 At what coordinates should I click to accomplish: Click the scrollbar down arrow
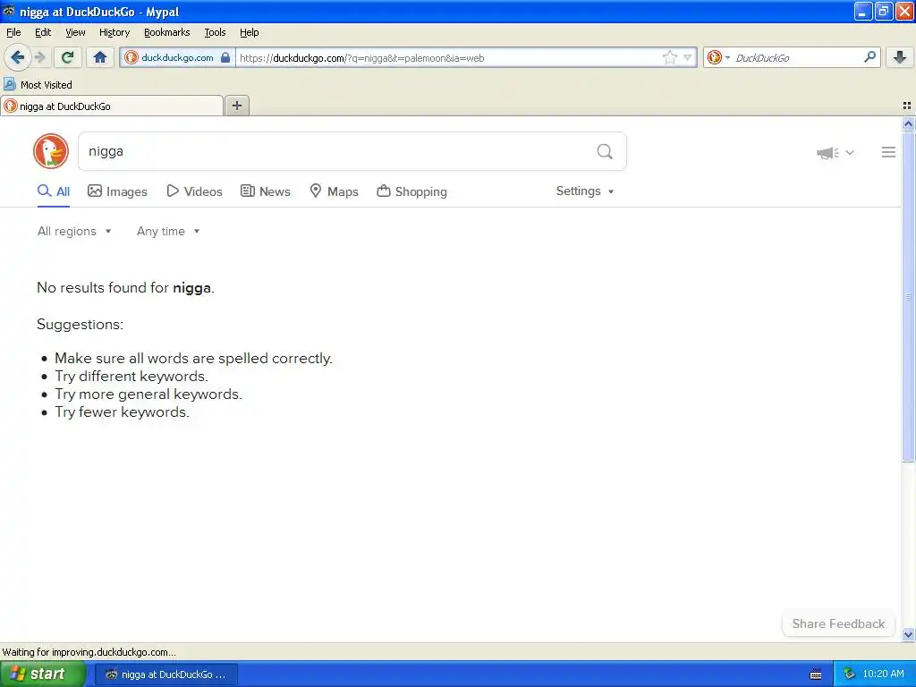tap(908, 634)
